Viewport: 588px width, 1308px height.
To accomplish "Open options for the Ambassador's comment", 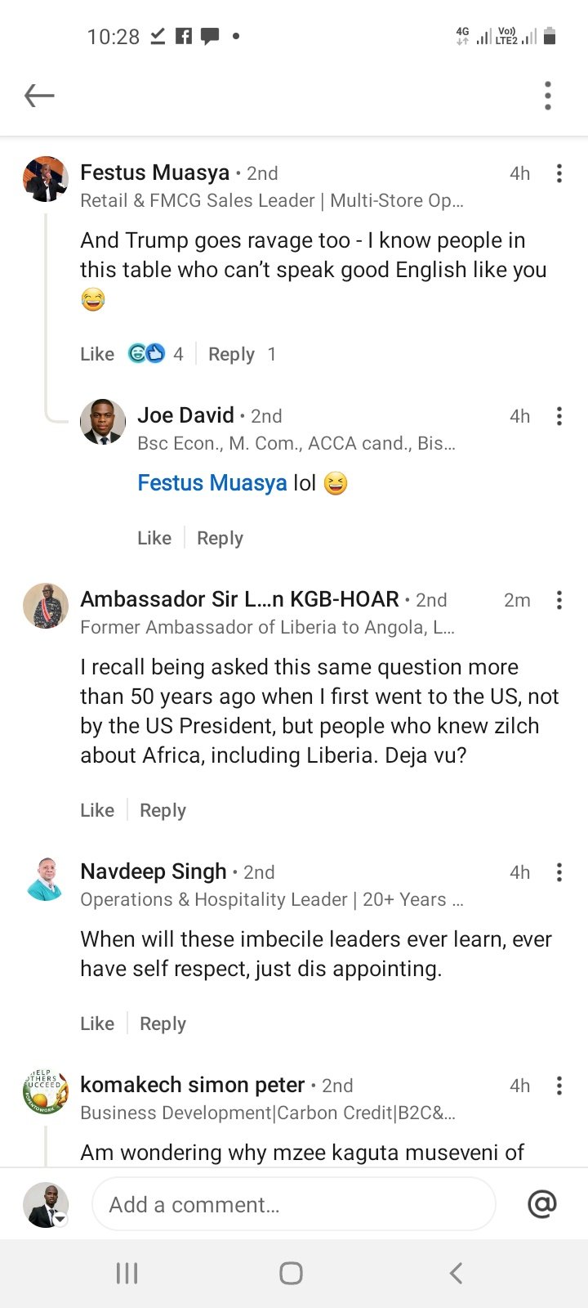I will pos(559,600).
